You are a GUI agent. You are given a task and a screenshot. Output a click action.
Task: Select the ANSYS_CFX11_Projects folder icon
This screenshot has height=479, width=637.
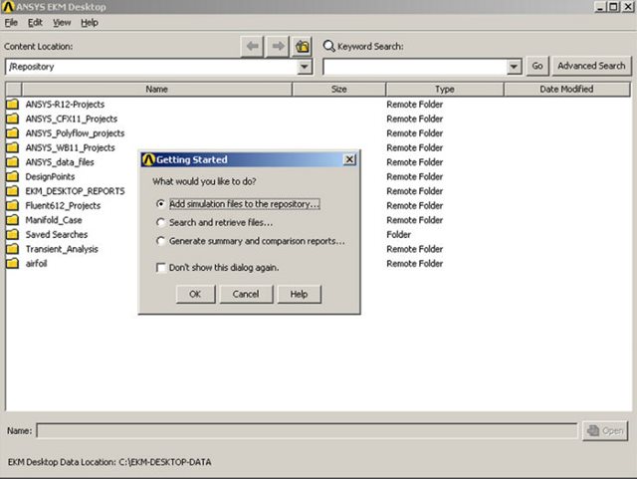click(x=13, y=119)
